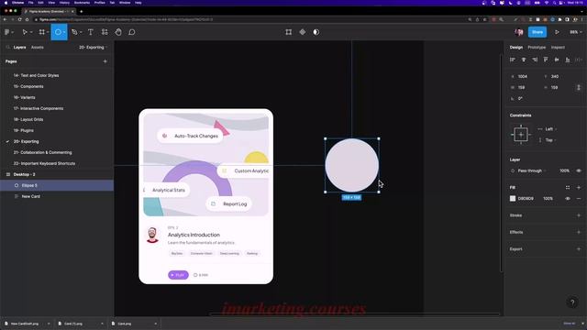
Task: Open the Move tools dropdown arrow
Action: (31, 33)
